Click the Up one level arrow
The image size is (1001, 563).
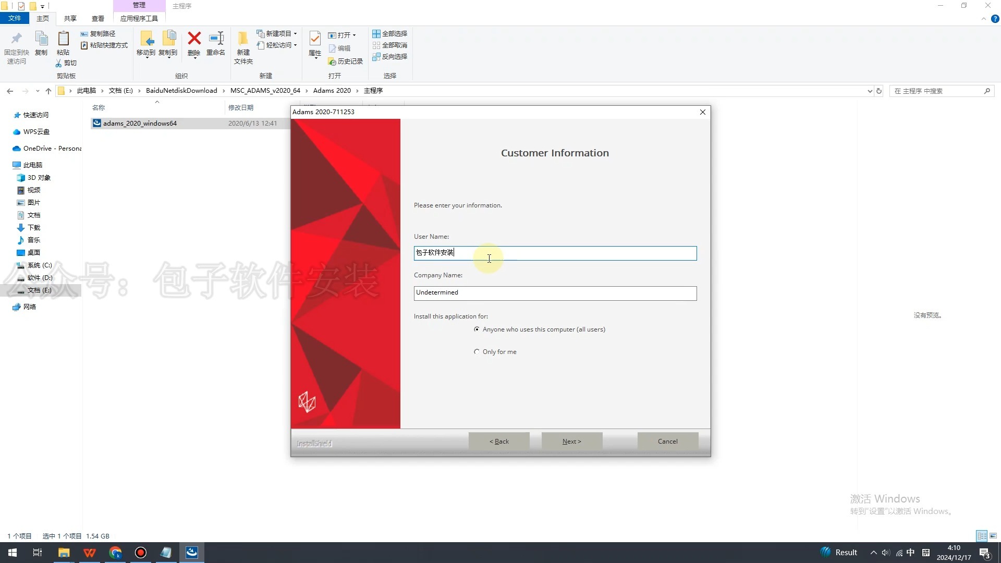pos(48,91)
